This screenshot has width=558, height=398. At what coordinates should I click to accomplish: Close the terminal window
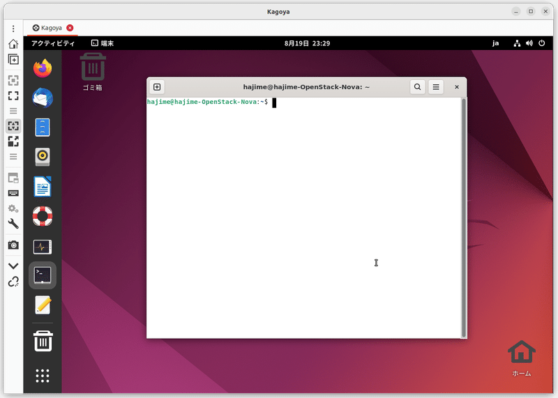[457, 87]
